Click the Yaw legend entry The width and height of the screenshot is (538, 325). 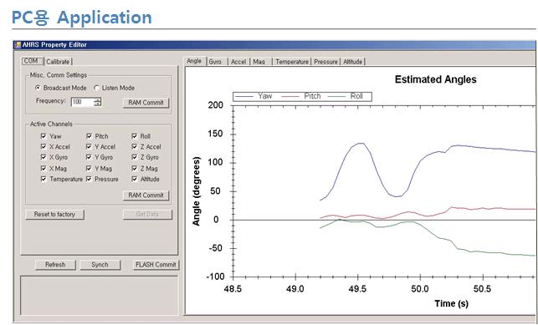coord(254,97)
